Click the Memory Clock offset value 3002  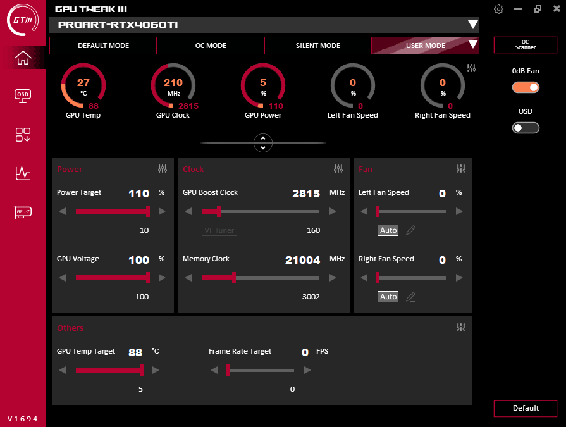coord(311,297)
